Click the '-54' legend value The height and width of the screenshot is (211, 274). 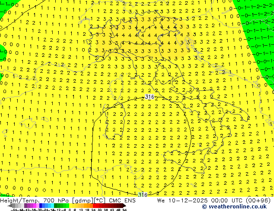pos(15,210)
